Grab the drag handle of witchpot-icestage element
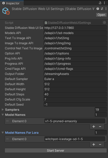 click(7, 139)
